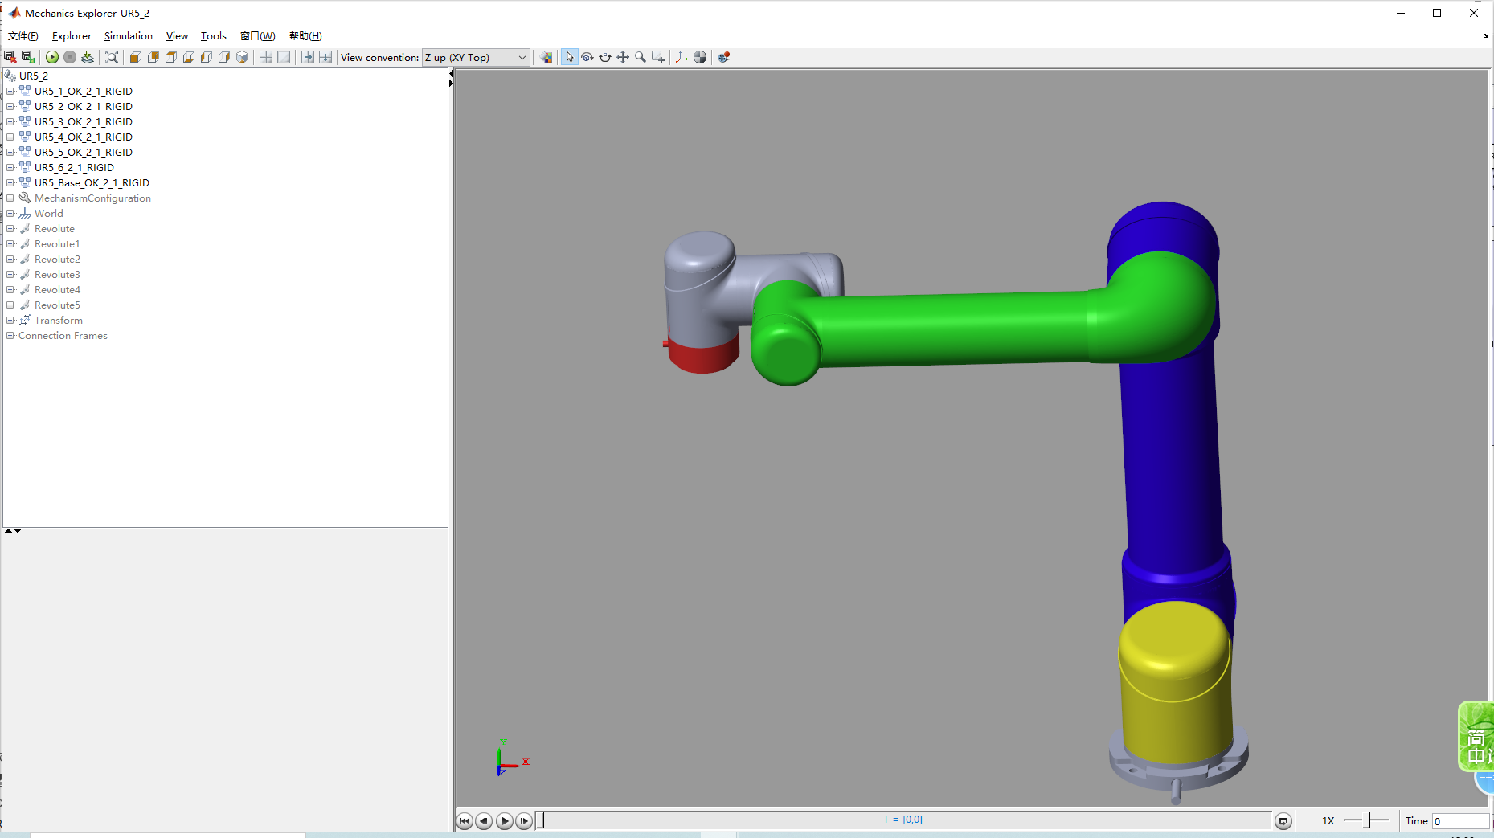This screenshot has height=838, width=1494.
Task: Click the playback speed slider
Action: (x=1365, y=820)
